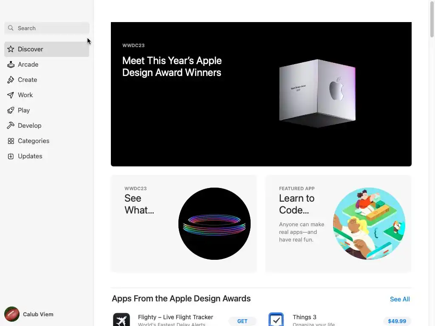Click GET button for Flighty
The width and height of the screenshot is (435, 326).
(242, 321)
